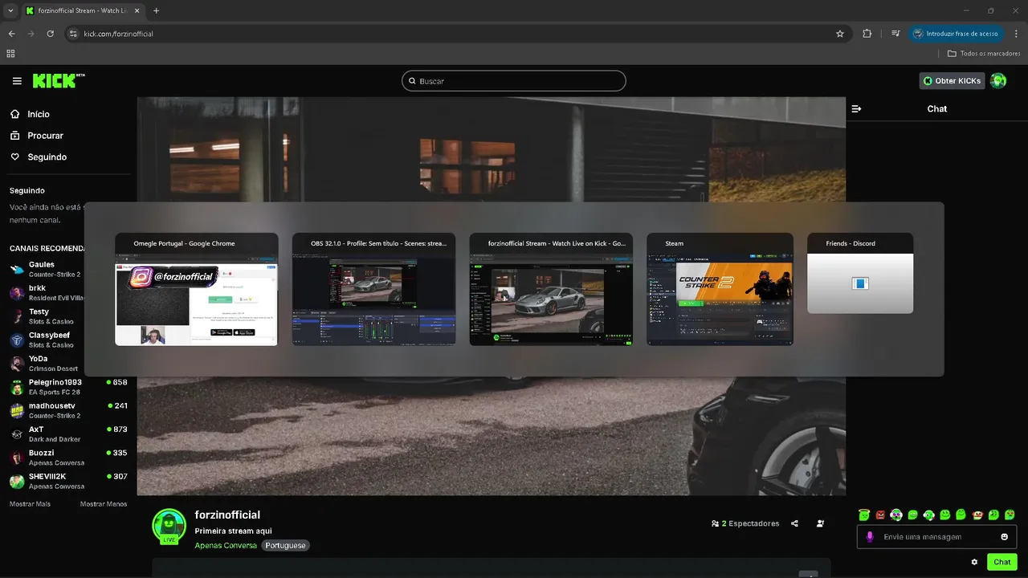Click the share stream icon
This screenshot has height=578, width=1028.
(794, 523)
